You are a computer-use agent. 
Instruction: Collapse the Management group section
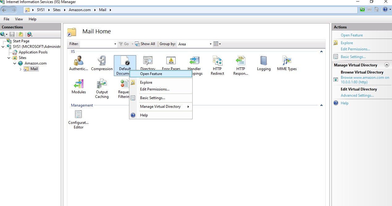pyautogui.click(x=321, y=105)
